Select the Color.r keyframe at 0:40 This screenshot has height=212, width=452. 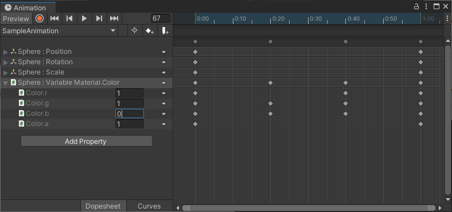click(346, 93)
